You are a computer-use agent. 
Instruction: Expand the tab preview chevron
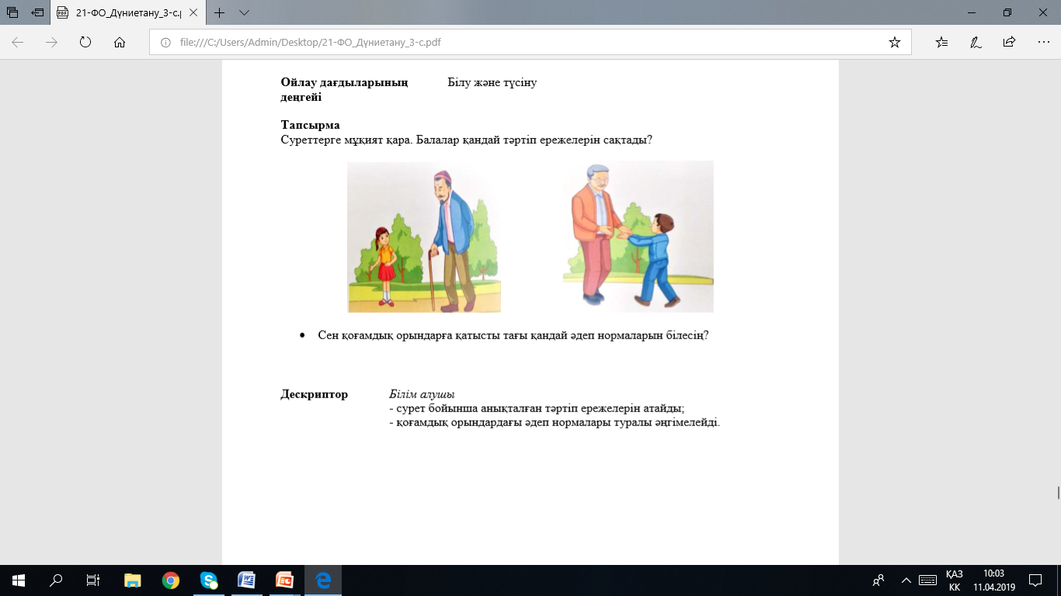click(244, 12)
